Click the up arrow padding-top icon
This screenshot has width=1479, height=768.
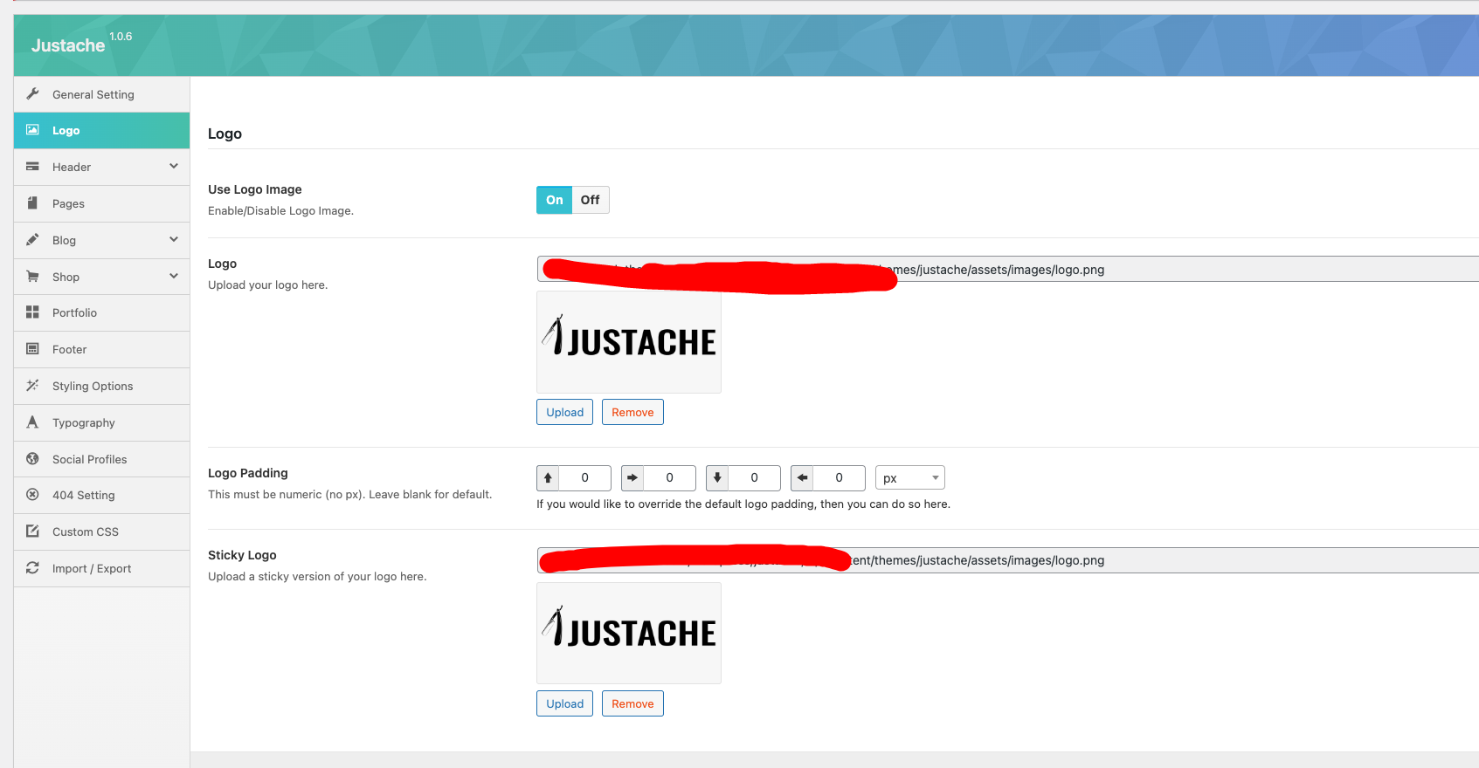click(x=548, y=478)
